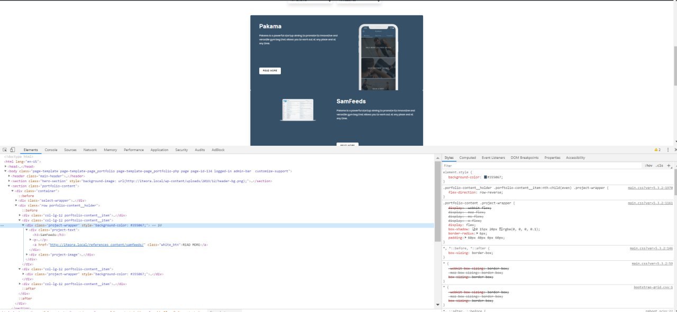Viewport: 677px width, 312px height.
Task: Collapse the section portfolio-content node
Action: (x=10, y=186)
